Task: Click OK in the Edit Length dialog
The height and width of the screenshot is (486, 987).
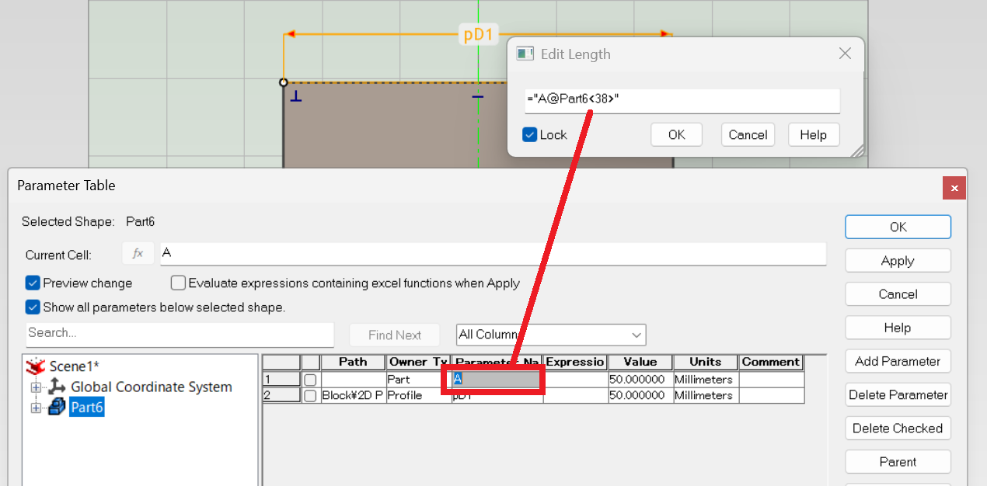Action: (676, 134)
